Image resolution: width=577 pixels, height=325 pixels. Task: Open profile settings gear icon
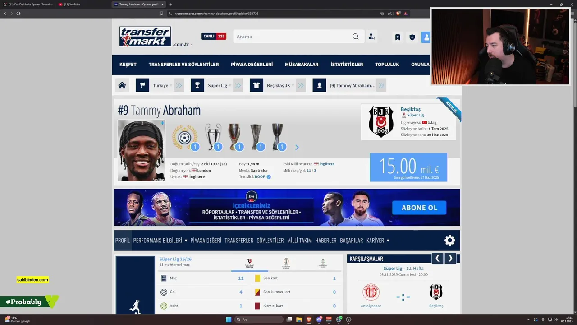450,241
